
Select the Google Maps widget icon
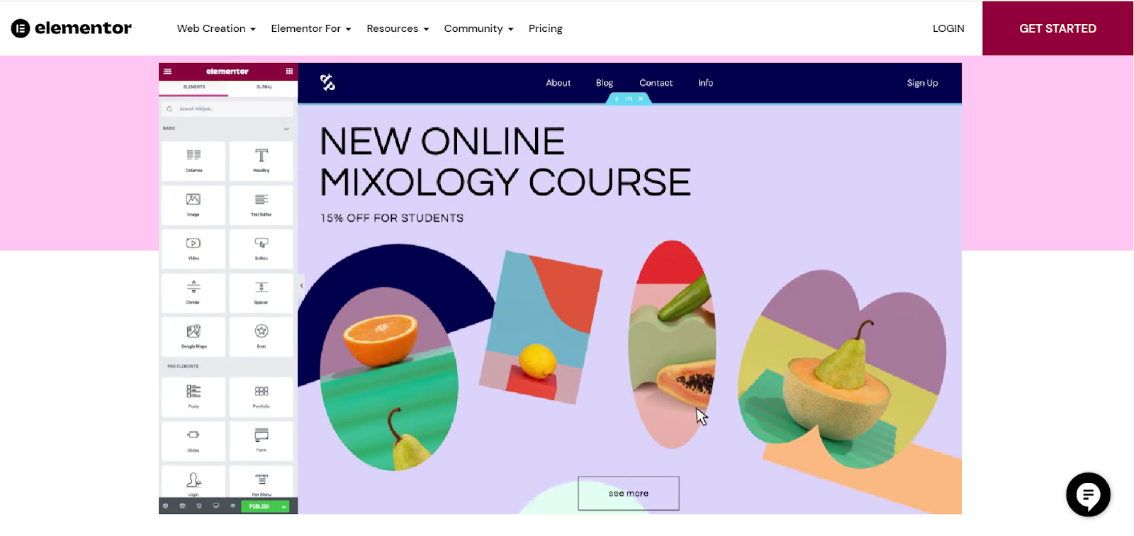coord(193,331)
